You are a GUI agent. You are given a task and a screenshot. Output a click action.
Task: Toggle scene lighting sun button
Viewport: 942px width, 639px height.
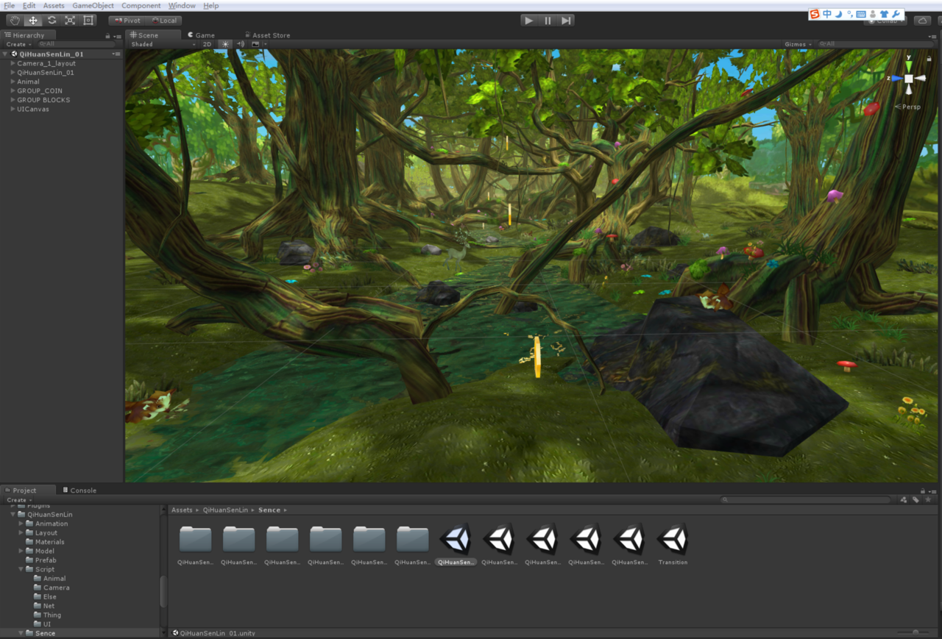[x=225, y=44]
